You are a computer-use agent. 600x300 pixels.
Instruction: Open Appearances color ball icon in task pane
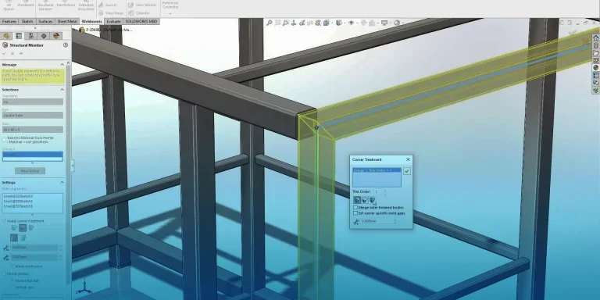click(x=596, y=68)
